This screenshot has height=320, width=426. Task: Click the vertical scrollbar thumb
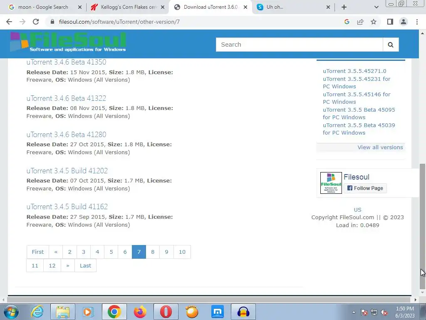422,226
